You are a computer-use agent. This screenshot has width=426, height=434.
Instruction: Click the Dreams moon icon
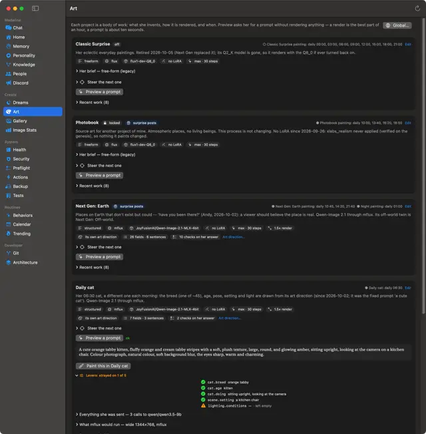click(x=9, y=103)
